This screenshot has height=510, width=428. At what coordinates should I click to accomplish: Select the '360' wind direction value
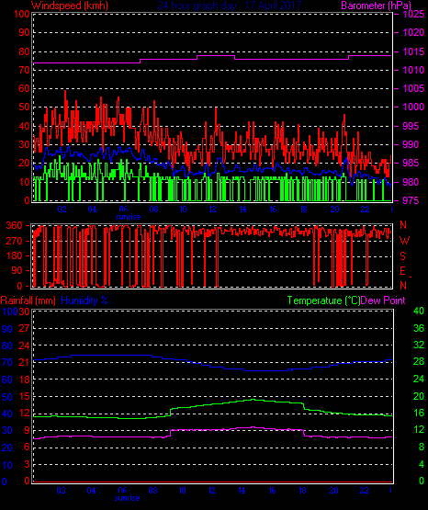[x=15, y=225]
